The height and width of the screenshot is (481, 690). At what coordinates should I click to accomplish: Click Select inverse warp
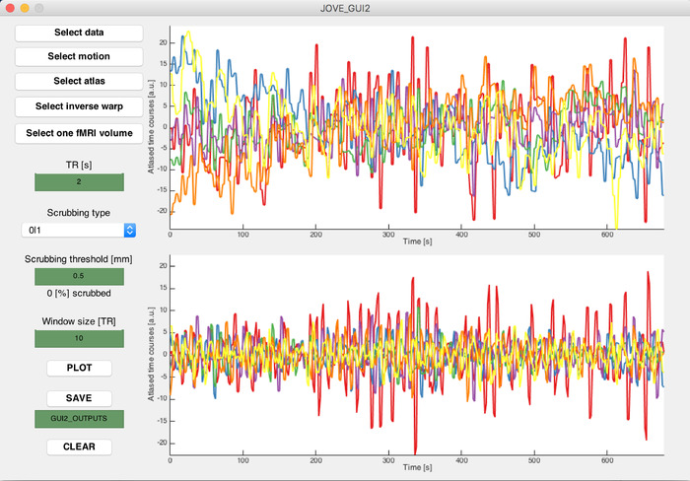[79, 106]
